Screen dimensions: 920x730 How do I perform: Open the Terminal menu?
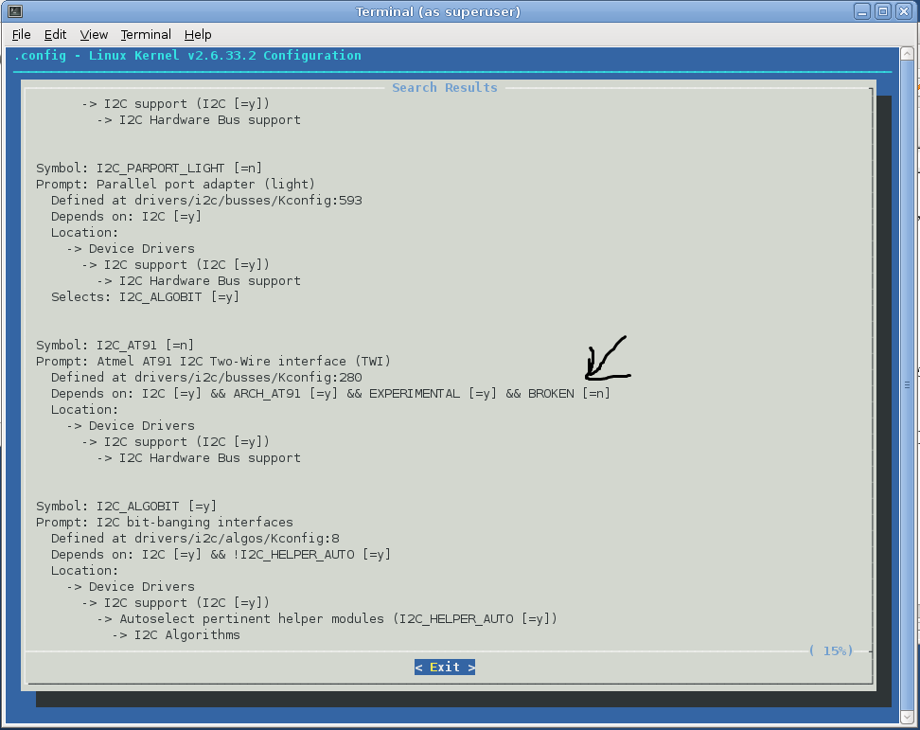tap(146, 35)
